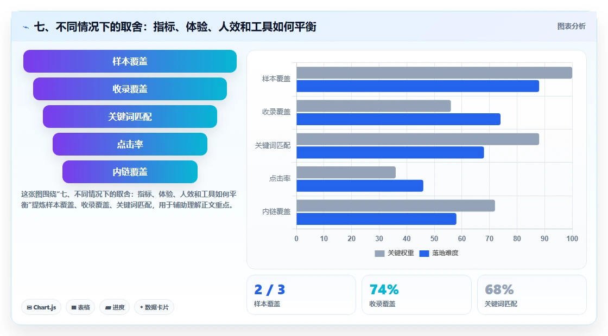608x336 pixels.
Task: Click gray 关键权重 bar for 点击率
Action: (x=346, y=172)
